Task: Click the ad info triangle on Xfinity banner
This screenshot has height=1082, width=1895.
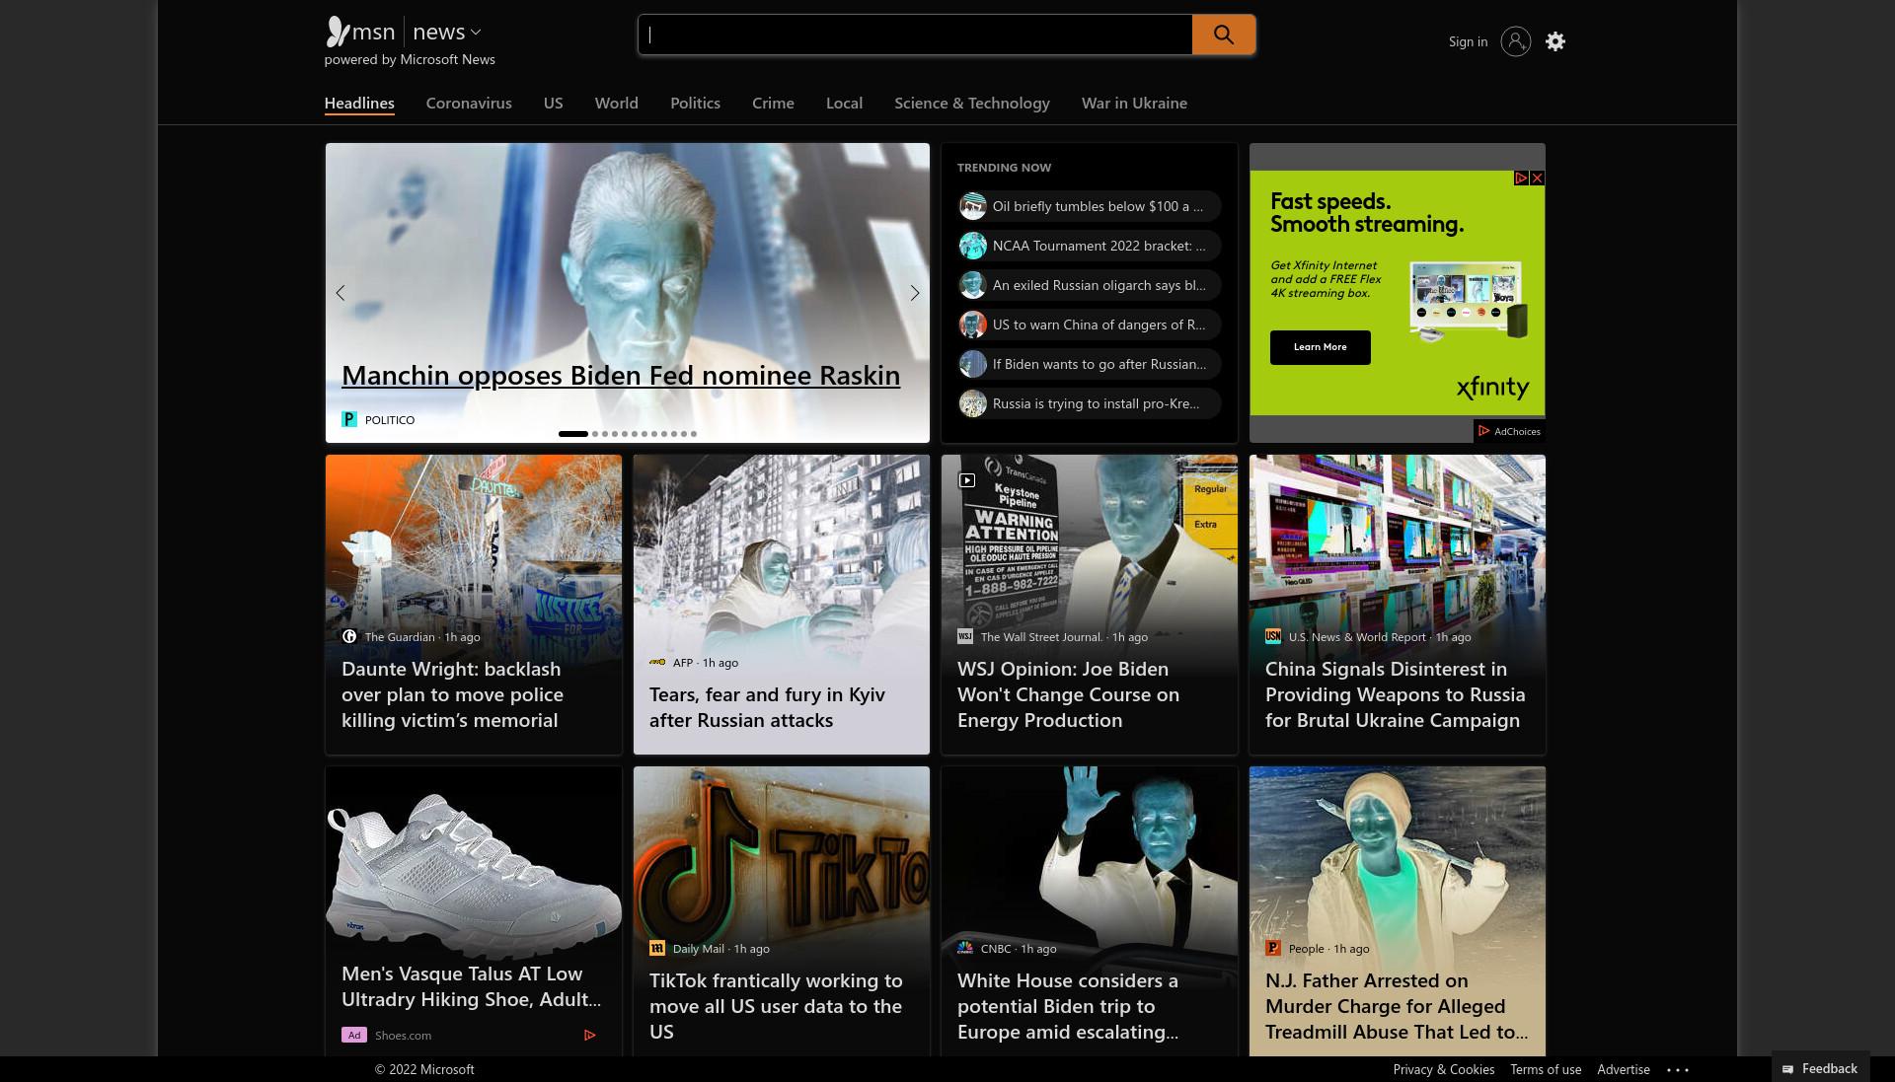Action: point(1521,179)
